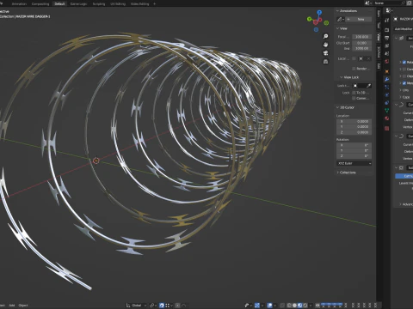Image resolution: width=413 pixels, height=309 pixels.
Task: Open the World properties red globe tab
Action: pyautogui.click(x=386, y=62)
